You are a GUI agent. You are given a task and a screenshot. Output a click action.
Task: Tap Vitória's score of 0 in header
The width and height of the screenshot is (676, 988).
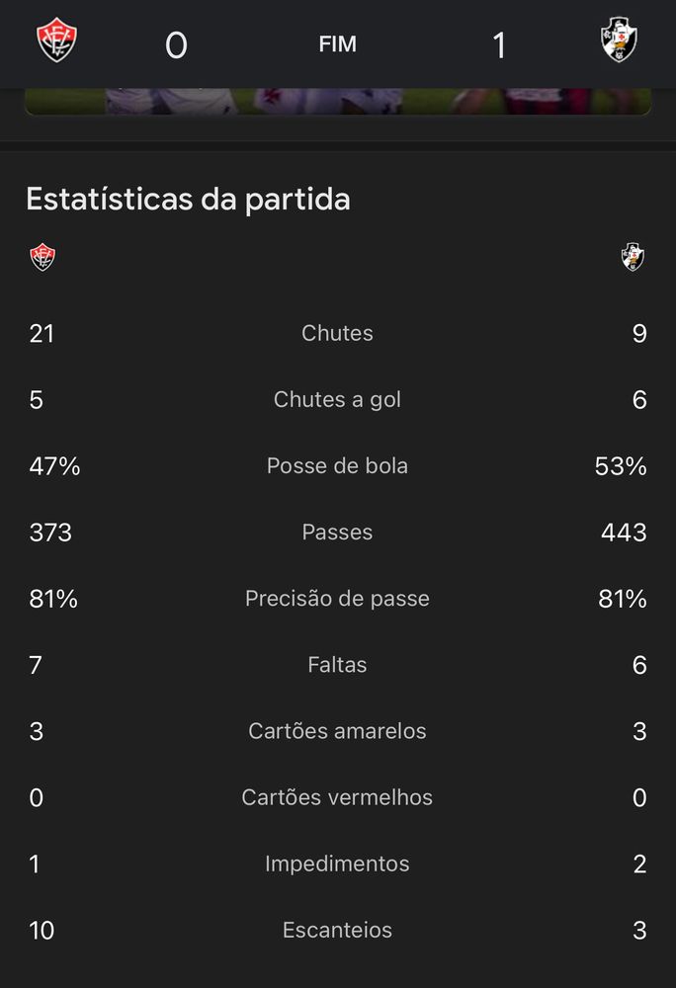tap(176, 45)
